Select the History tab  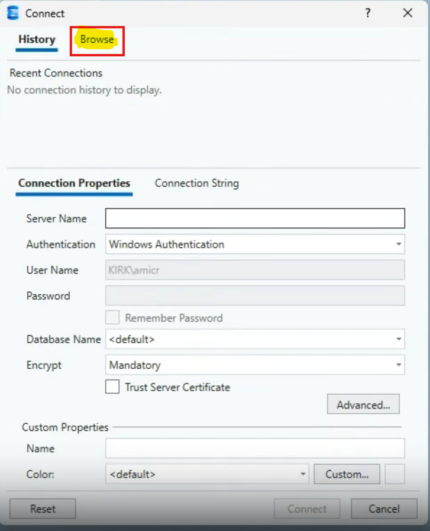tap(37, 40)
